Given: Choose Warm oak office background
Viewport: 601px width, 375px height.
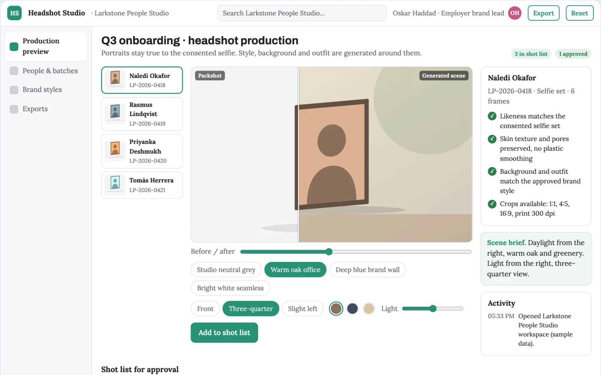Looking at the screenshot, I should [x=295, y=270].
